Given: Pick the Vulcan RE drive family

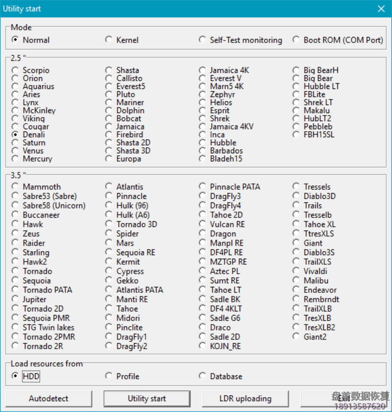Looking at the screenshot, I should point(203,224).
